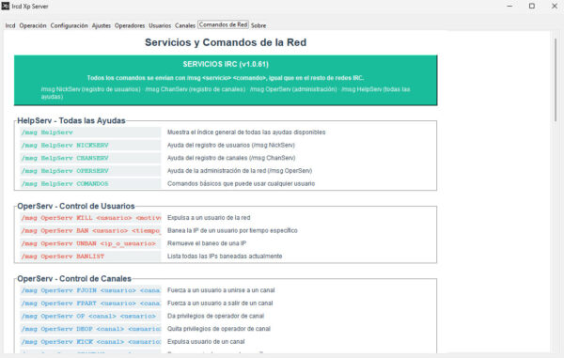
Task: Click the 'Quita privilegios de operador de canal' text
Action: tap(219, 329)
